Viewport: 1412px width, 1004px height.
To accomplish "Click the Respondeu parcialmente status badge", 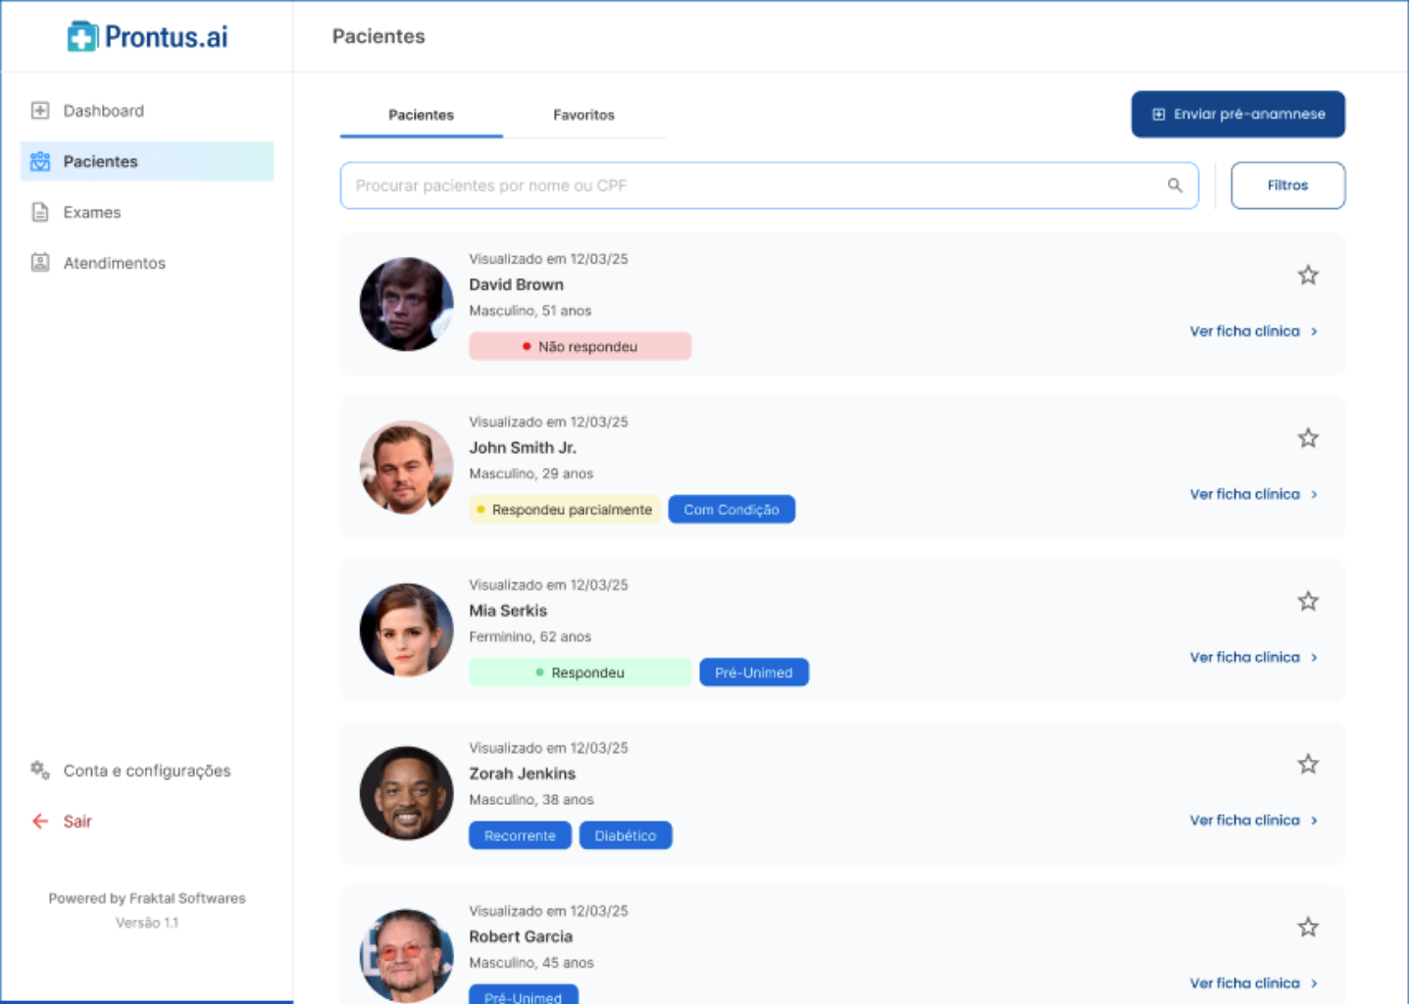I will pyautogui.click(x=564, y=510).
